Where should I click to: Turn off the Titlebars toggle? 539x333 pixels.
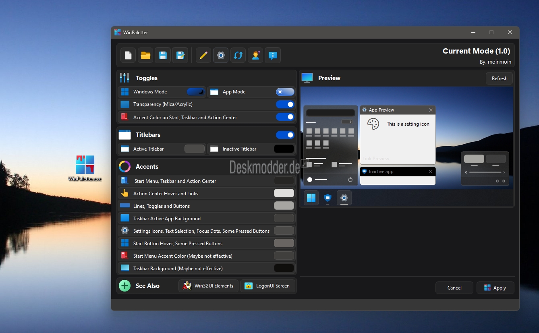click(x=285, y=135)
